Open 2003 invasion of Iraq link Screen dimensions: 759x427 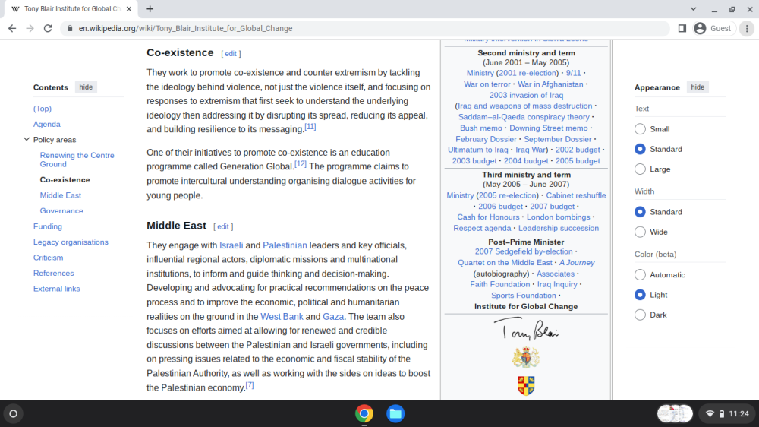tap(526, 95)
